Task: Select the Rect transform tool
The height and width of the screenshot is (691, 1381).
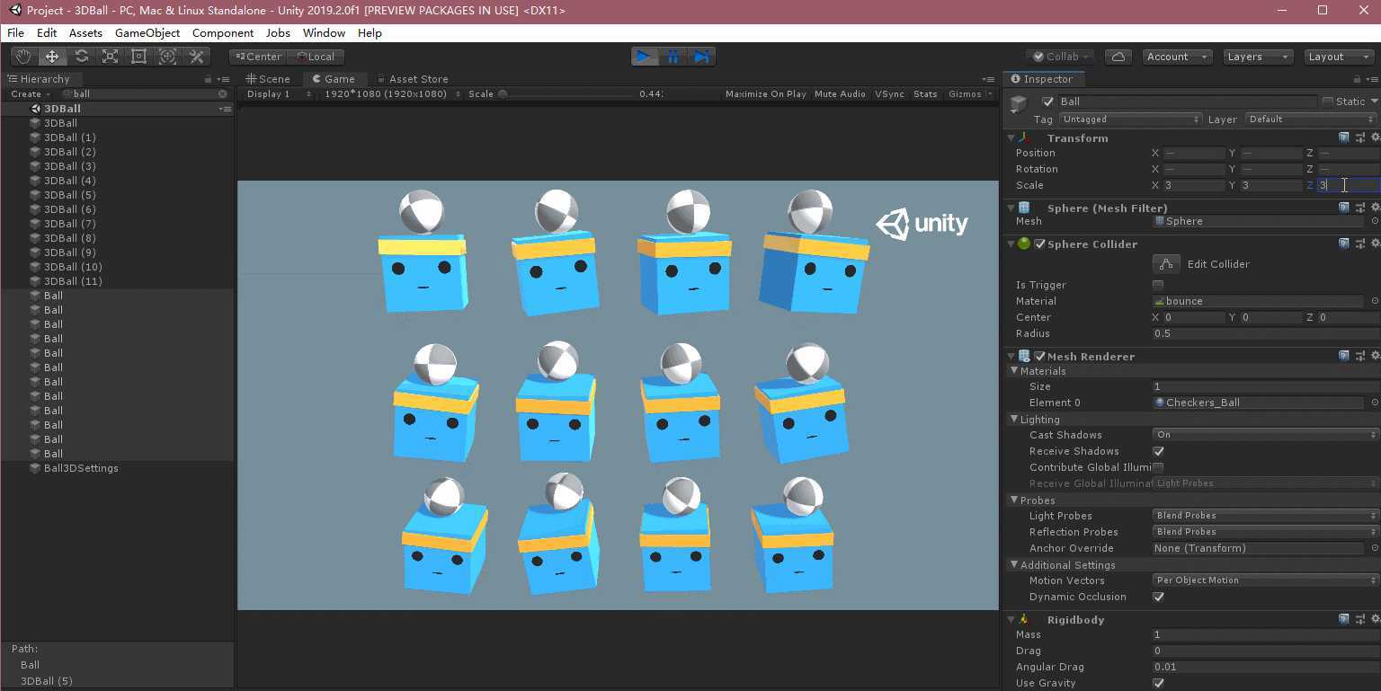Action: coord(138,56)
